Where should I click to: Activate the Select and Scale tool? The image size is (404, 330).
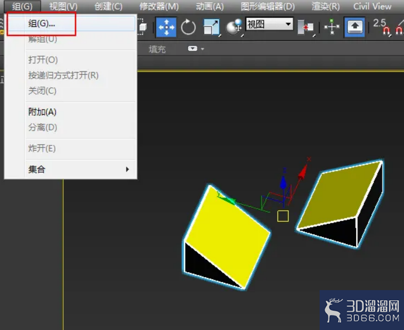click(212, 27)
